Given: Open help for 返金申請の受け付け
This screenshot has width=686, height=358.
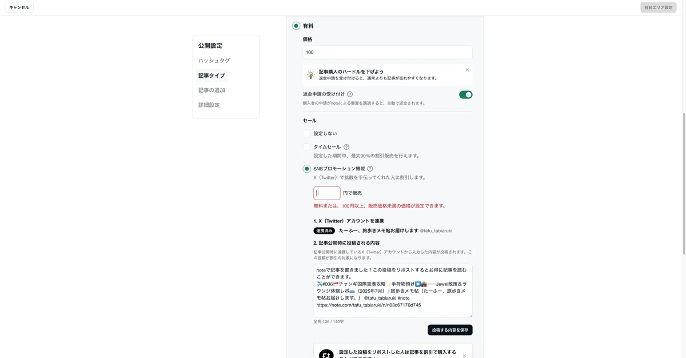Looking at the screenshot, I should tap(350, 94).
